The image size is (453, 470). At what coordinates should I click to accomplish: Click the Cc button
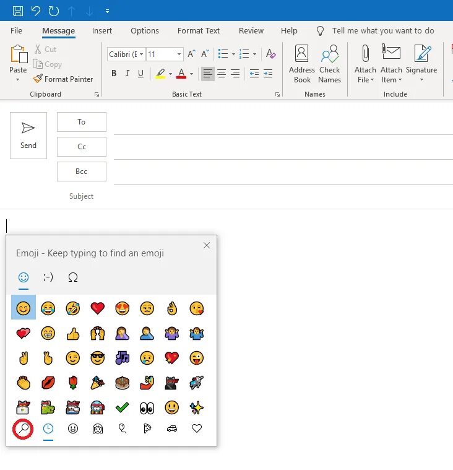(82, 147)
